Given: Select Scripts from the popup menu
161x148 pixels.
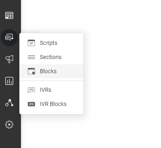Looking at the screenshot, I should click(x=52, y=43).
